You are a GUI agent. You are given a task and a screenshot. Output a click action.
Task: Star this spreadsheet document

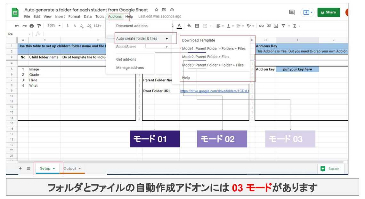[x=156, y=10]
